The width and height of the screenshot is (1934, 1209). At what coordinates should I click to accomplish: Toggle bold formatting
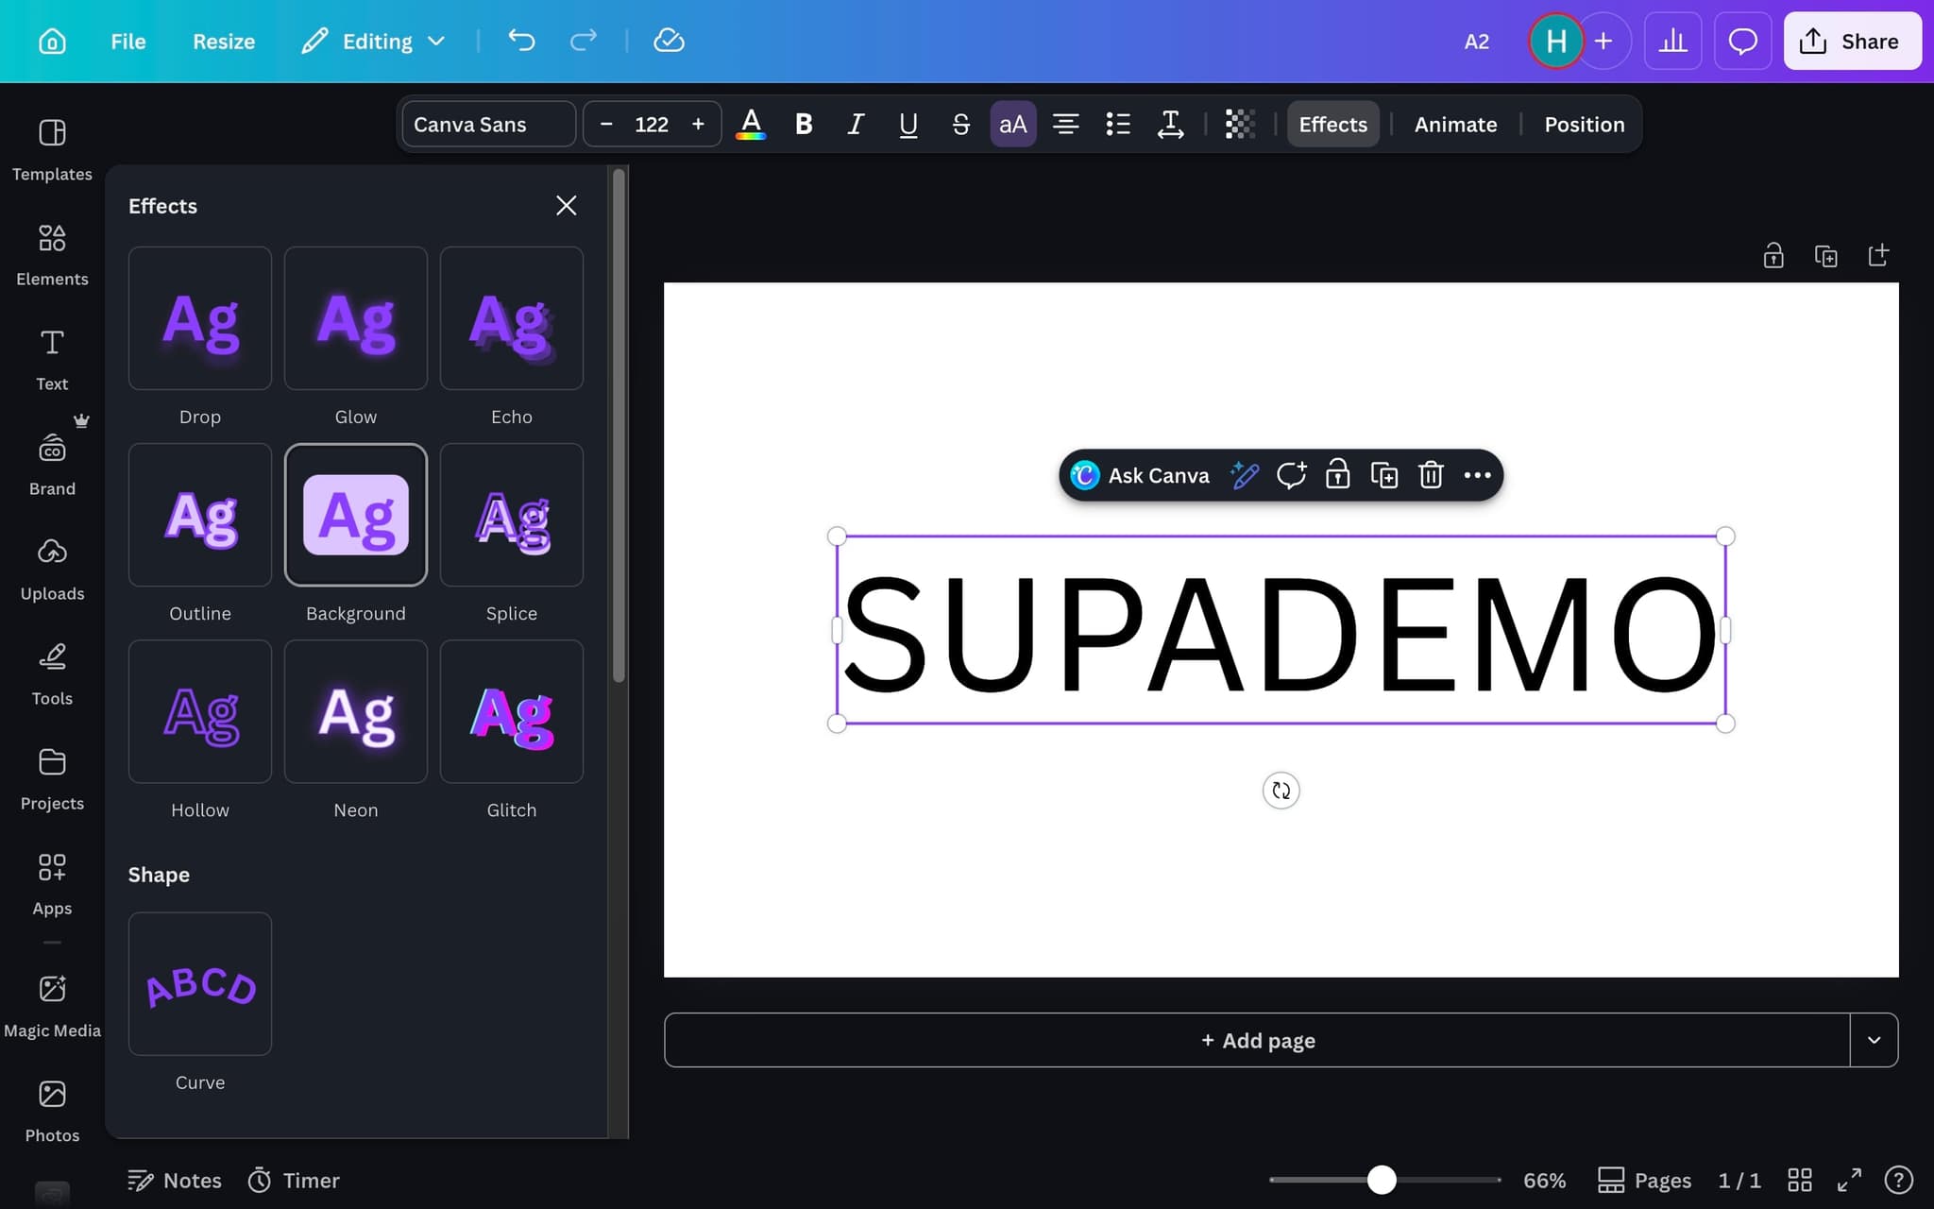click(x=804, y=124)
